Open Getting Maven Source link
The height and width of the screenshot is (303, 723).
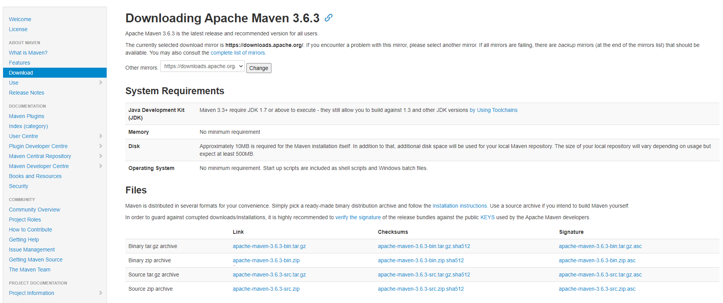point(36,260)
